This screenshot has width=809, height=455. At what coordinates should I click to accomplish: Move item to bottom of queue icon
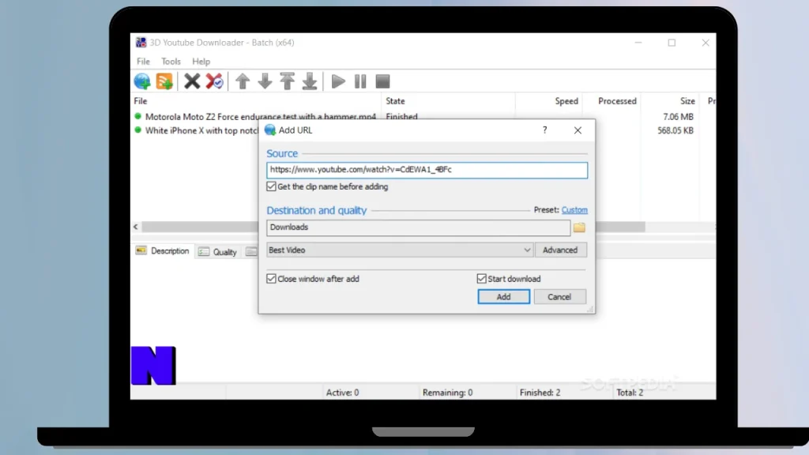pos(310,81)
